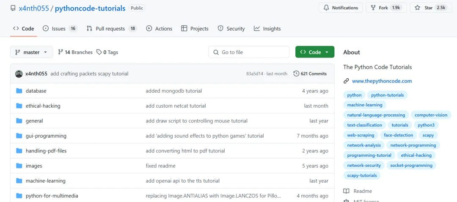Click the handling-pdf-files folder icon
The height and width of the screenshot is (202, 457).
(19, 151)
